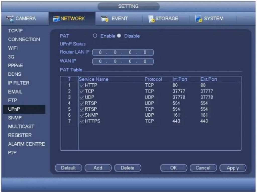The width and height of the screenshot is (257, 192).
Task: Go to MULTICAST settings
Action: point(21,126)
